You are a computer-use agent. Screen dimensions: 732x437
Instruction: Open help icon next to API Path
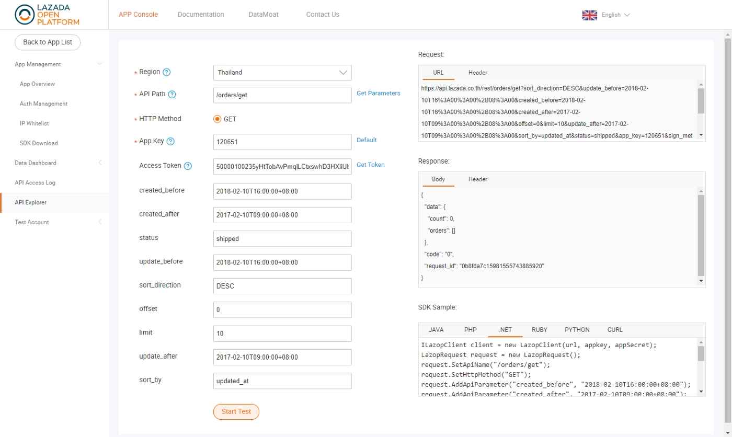click(x=172, y=95)
